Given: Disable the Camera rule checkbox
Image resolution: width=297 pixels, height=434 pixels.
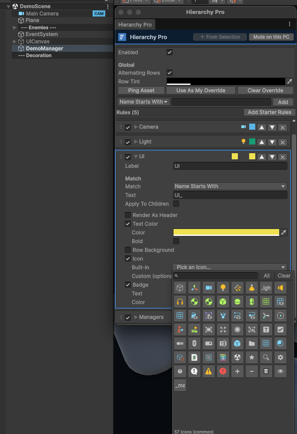Looking at the screenshot, I should tap(128, 127).
